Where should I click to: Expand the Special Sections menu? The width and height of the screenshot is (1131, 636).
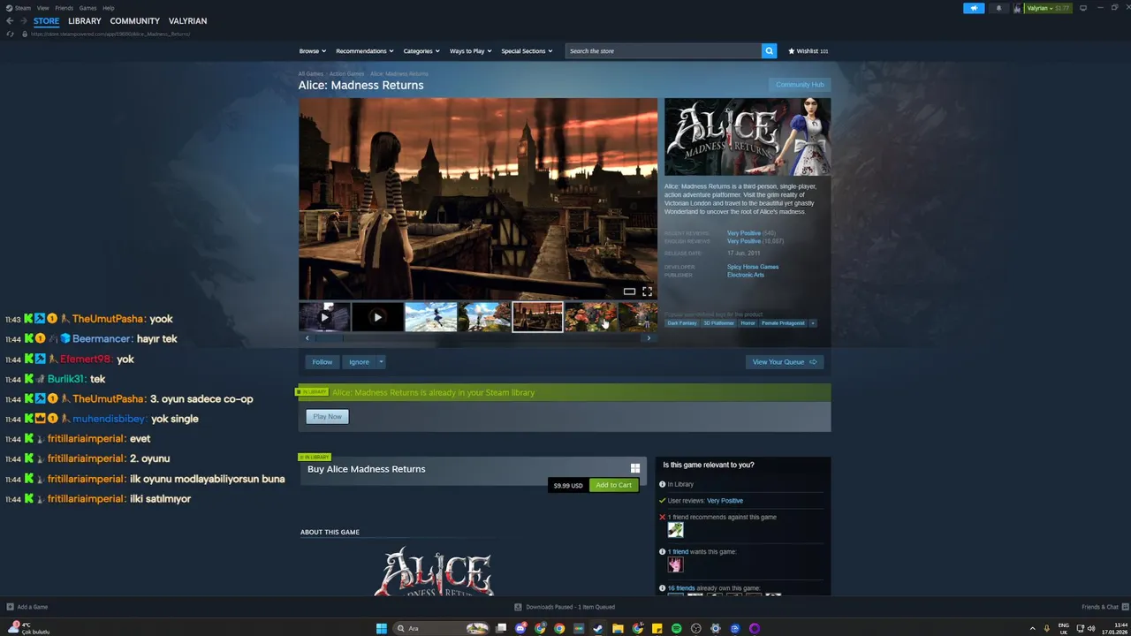[527, 51]
